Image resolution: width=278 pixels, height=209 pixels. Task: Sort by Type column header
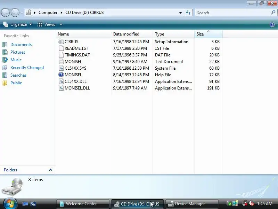click(173, 34)
